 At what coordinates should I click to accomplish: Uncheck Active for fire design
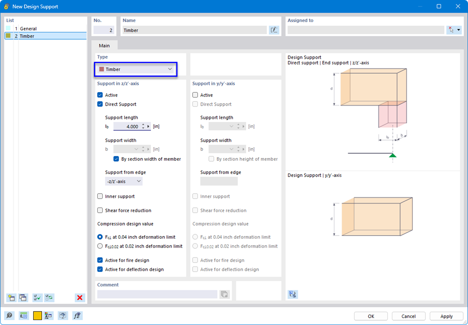pyautogui.click(x=100, y=260)
